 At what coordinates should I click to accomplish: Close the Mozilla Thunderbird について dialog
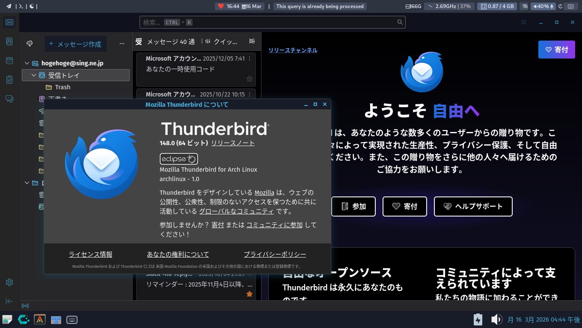[x=325, y=104]
